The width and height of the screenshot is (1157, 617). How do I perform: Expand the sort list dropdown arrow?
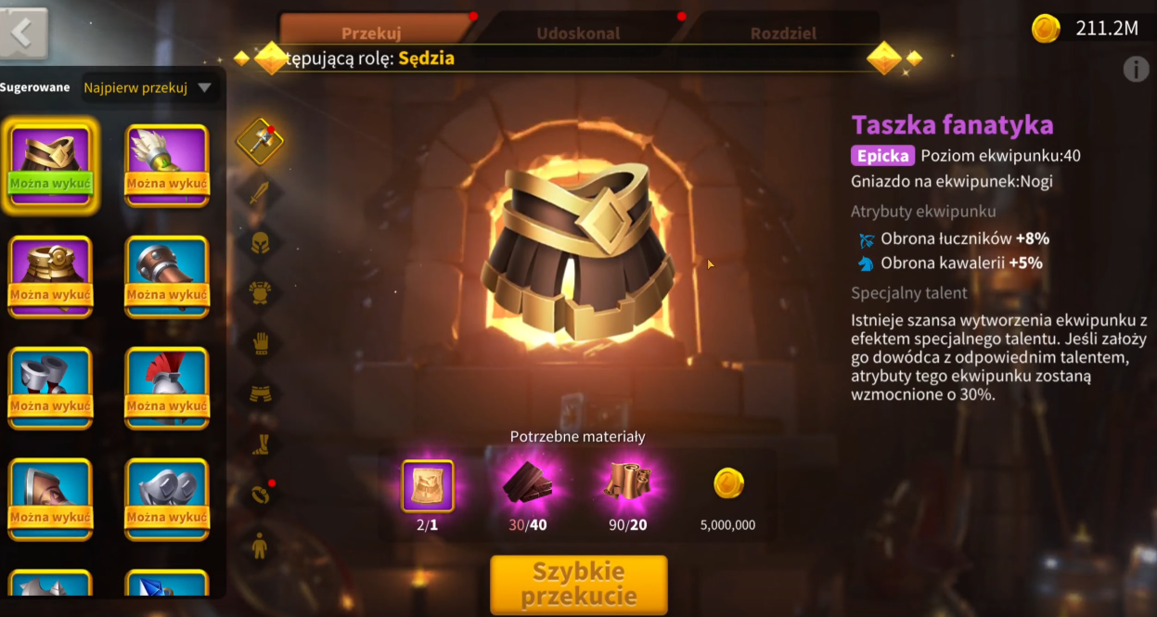204,88
